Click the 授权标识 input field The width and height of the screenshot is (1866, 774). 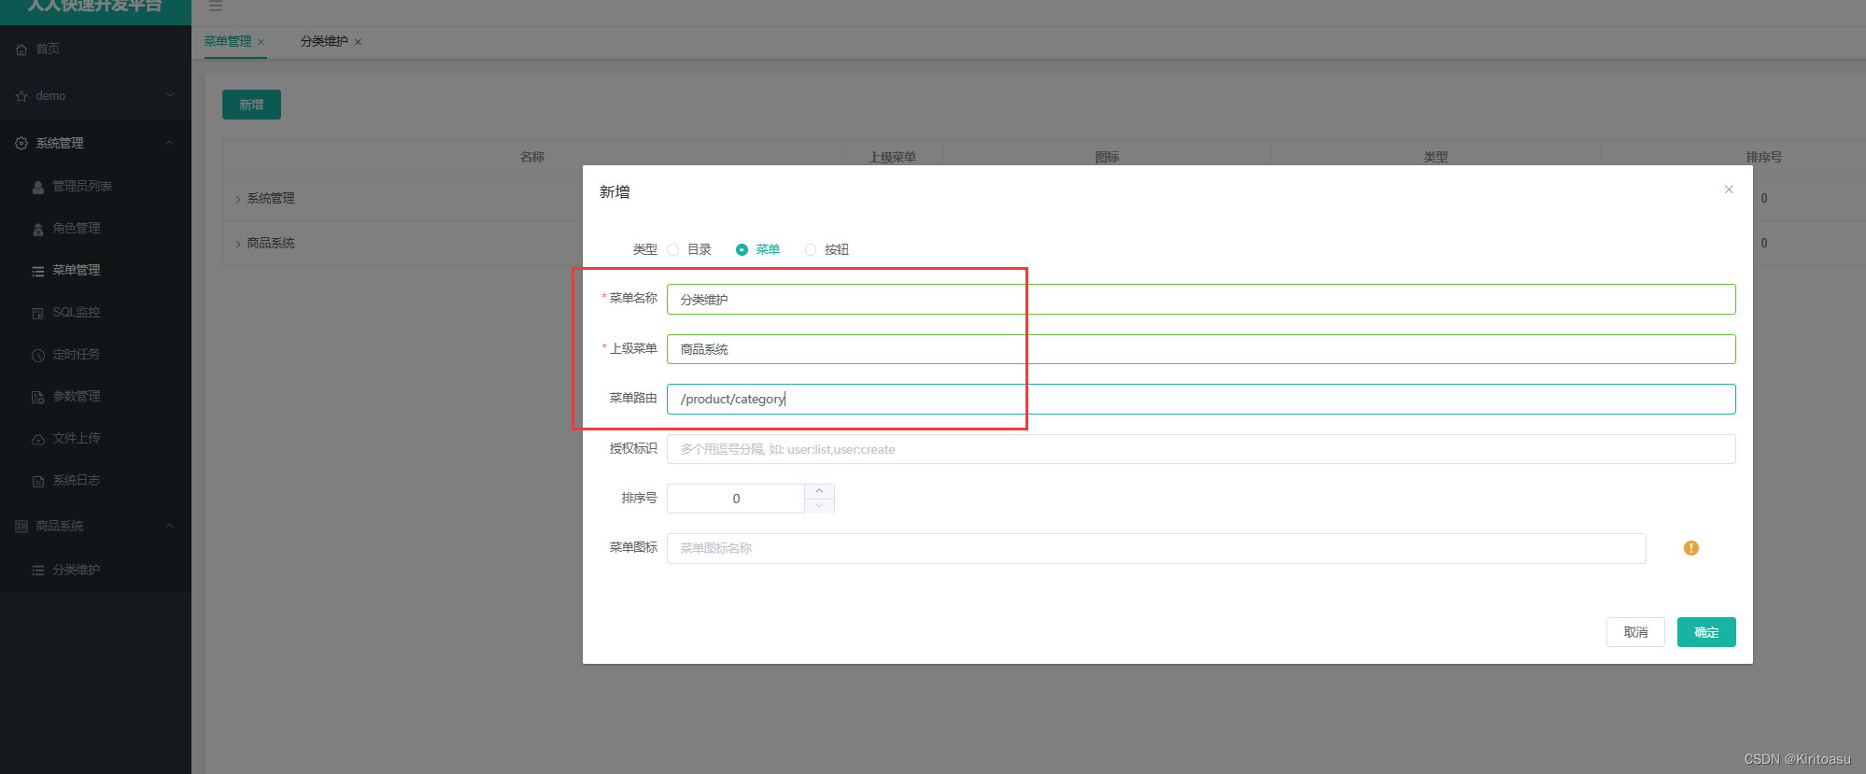coord(1201,449)
